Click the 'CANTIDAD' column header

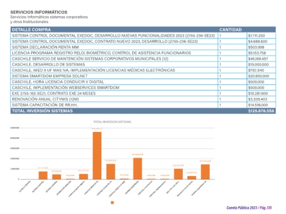(231, 30)
